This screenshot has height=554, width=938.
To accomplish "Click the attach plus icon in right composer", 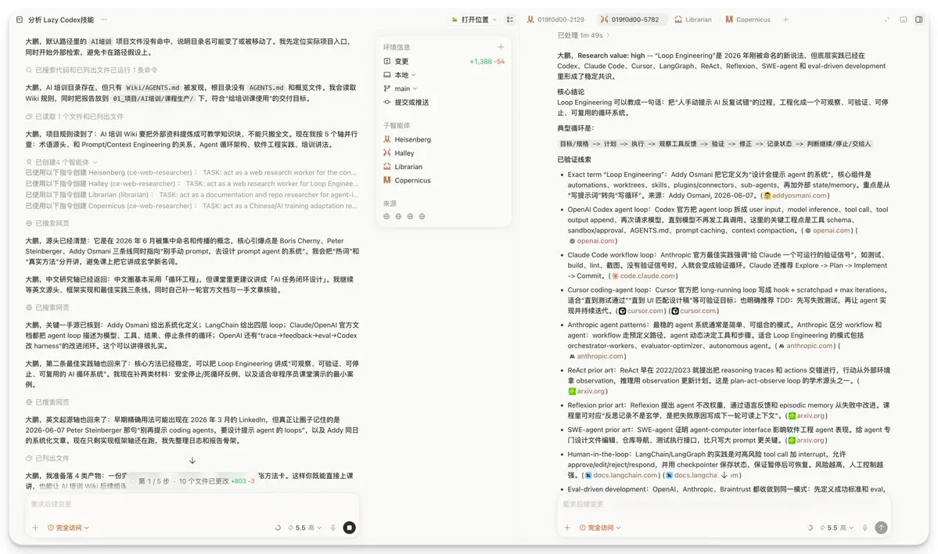I will point(567,527).
